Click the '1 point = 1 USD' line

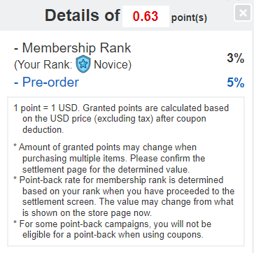point(46,108)
